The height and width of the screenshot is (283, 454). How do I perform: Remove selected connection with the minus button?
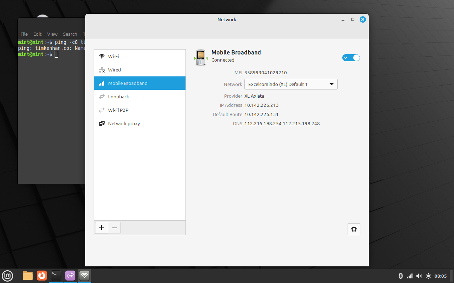click(114, 228)
